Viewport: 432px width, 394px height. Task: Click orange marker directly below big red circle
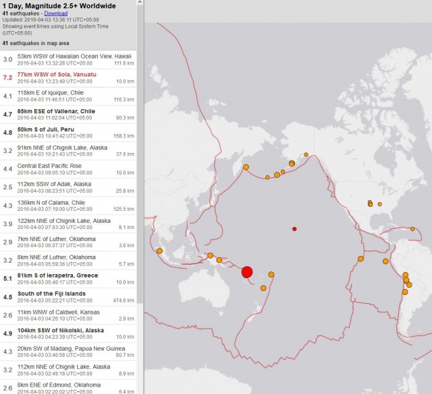[x=263, y=288]
